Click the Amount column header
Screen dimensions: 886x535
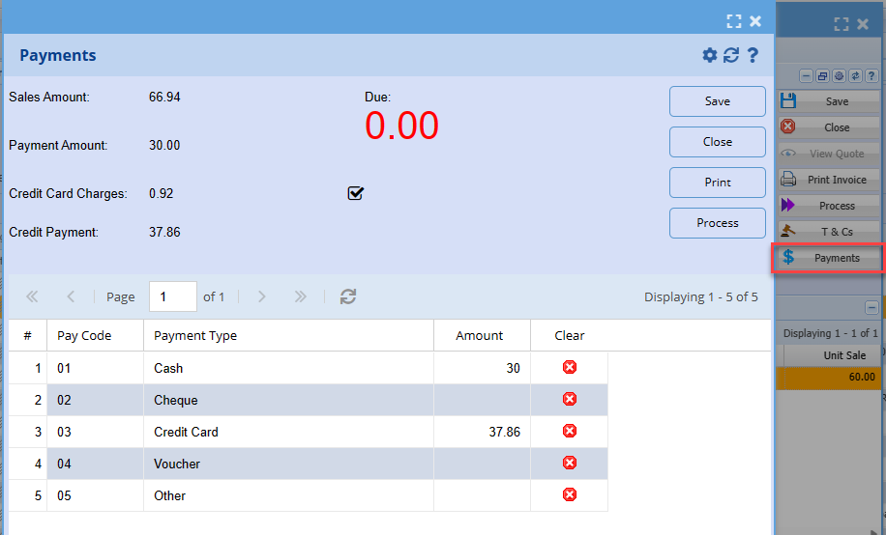(x=480, y=336)
